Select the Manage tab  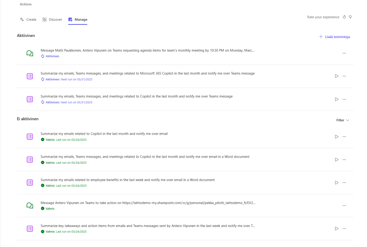pos(78,19)
